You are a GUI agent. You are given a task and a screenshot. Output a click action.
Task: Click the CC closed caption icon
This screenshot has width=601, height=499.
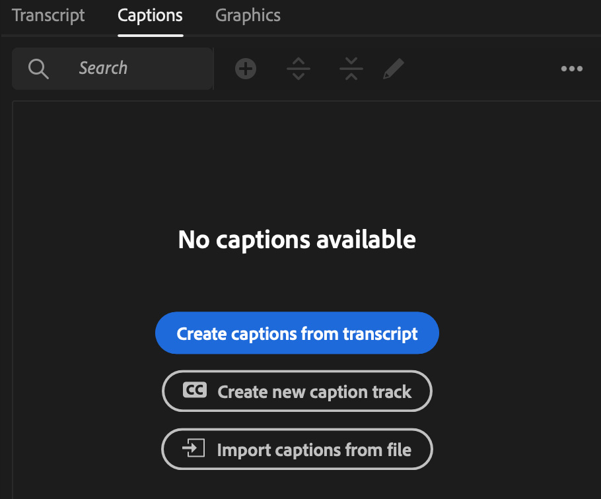pos(195,391)
